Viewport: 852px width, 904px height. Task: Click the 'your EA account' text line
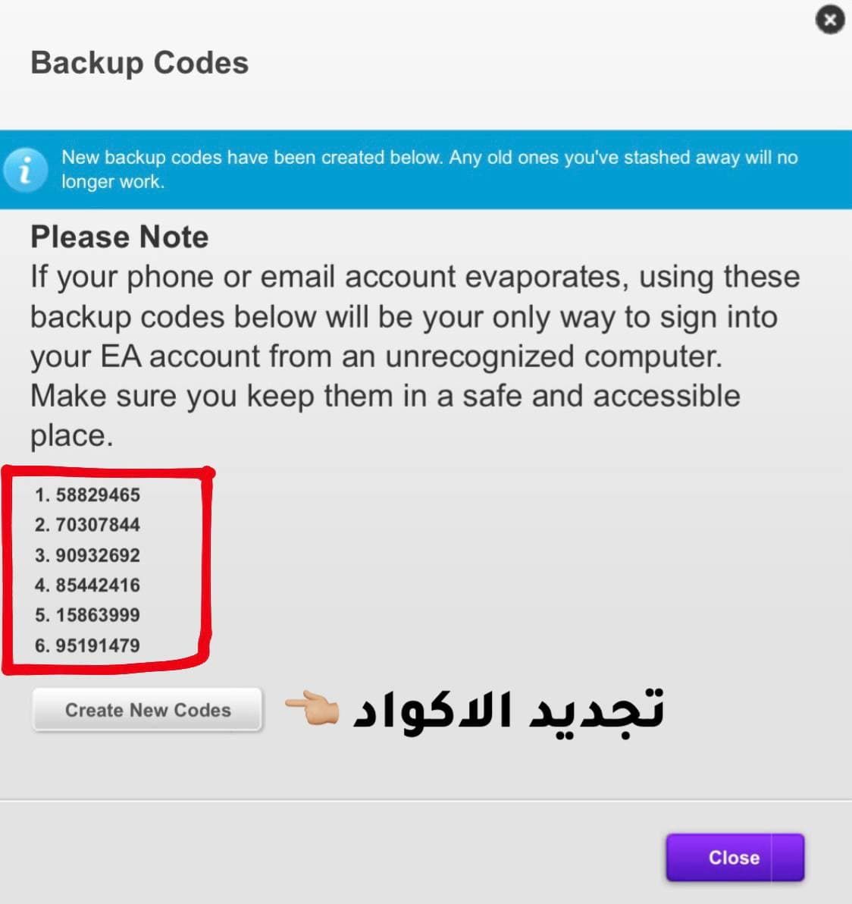click(x=376, y=356)
